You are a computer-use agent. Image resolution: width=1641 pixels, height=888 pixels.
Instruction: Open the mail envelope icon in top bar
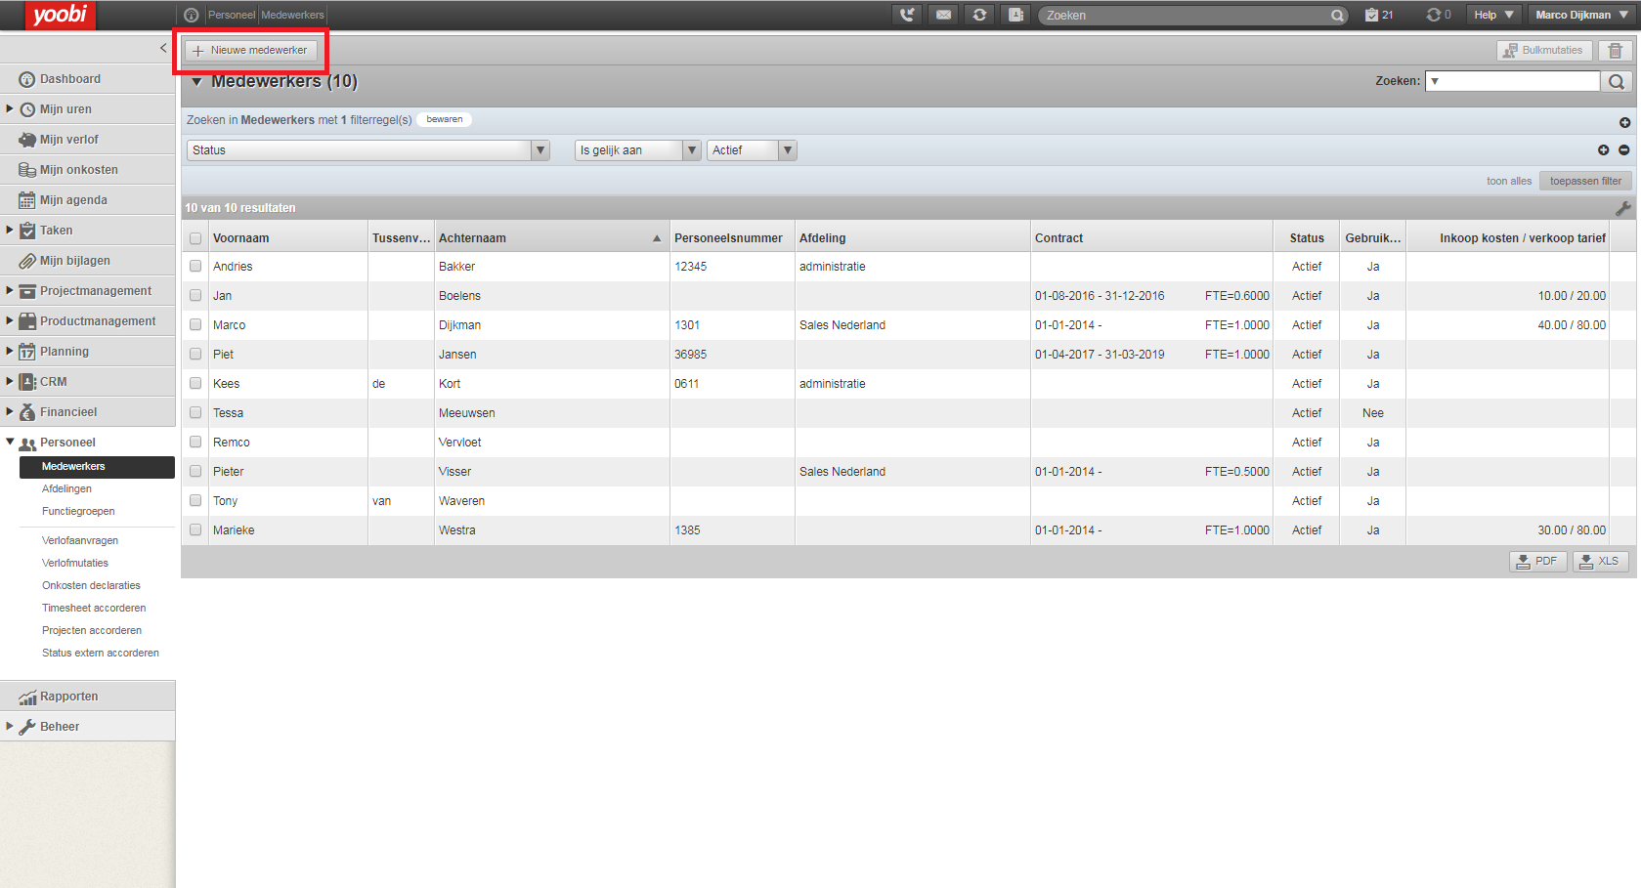[943, 15]
